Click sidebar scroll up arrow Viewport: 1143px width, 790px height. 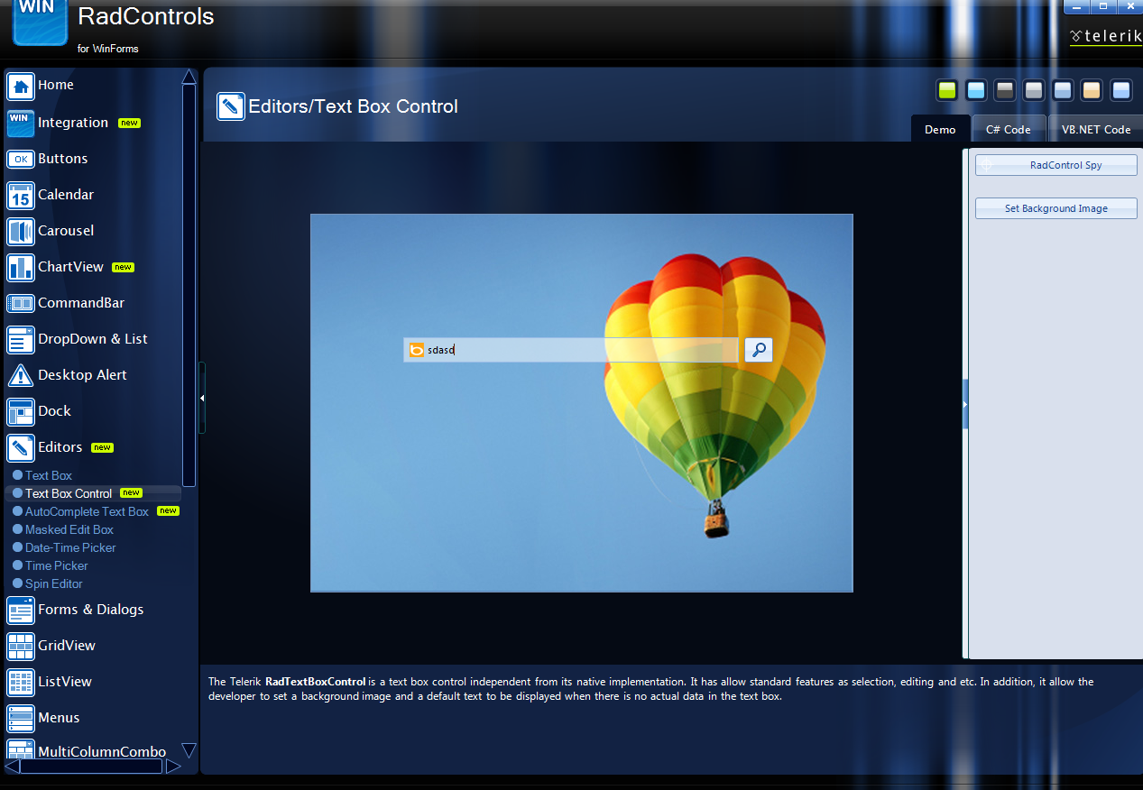pos(189,77)
